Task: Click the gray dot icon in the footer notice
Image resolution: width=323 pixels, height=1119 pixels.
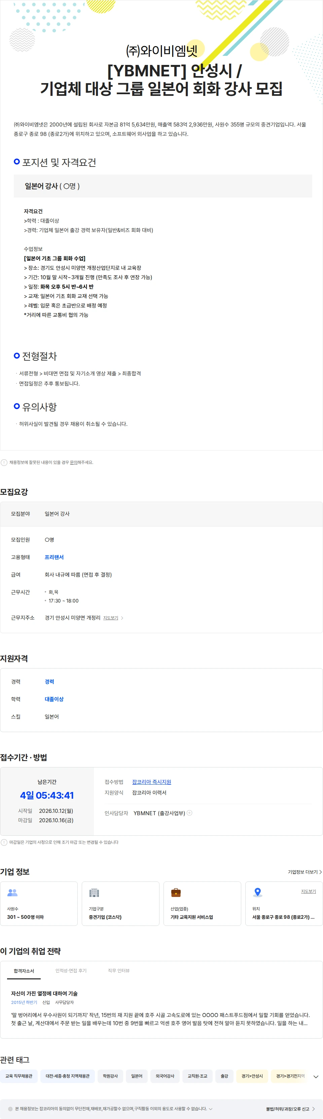Action: point(10,1109)
